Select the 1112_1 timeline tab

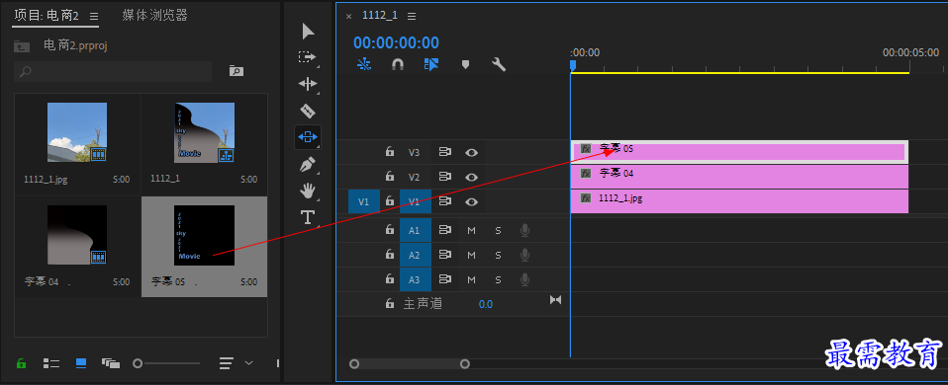click(380, 16)
